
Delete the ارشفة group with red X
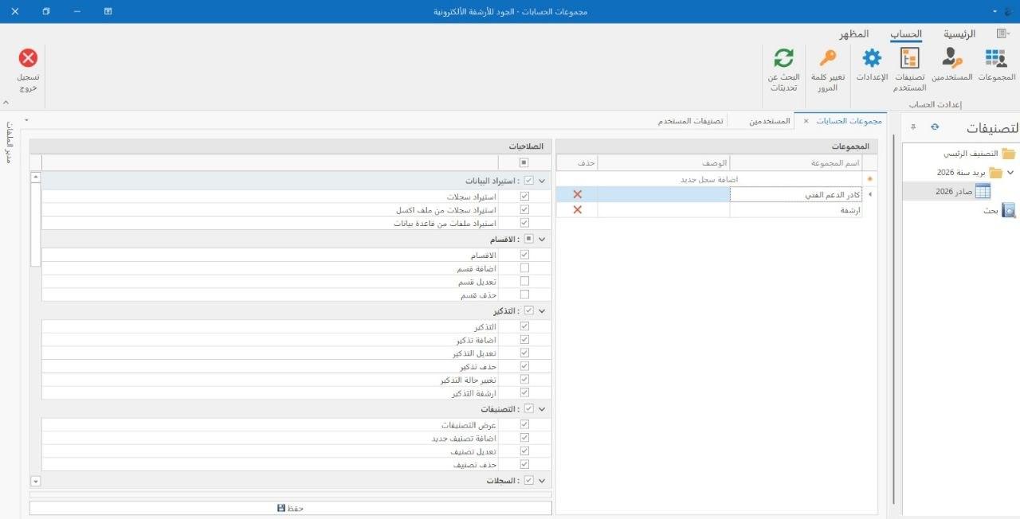click(578, 209)
